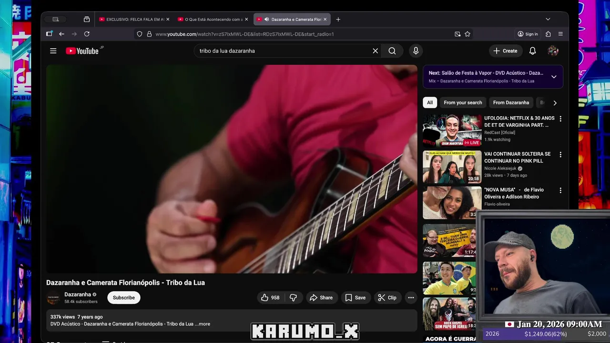The height and width of the screenshot is (343, 610).
Task: Like the video with thumbs up
Action: [x=271, y=298]
